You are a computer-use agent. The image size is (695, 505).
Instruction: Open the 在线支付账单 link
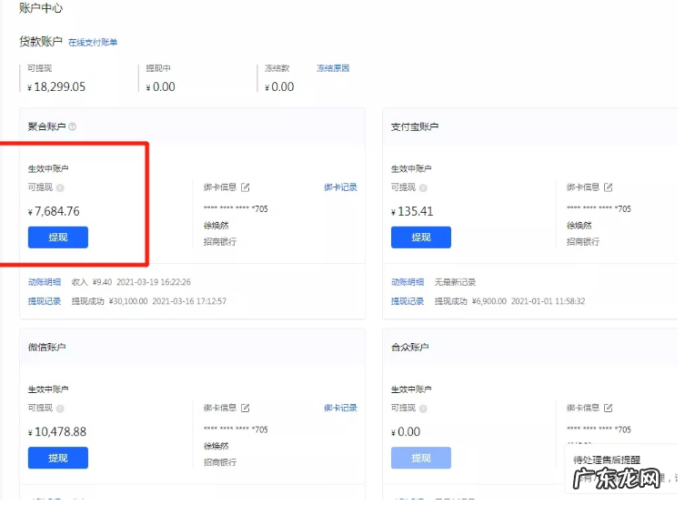point(93,42)
